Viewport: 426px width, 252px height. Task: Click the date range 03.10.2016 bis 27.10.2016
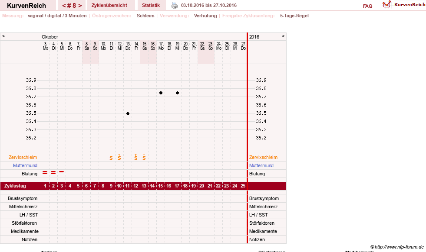pos(208,5)
